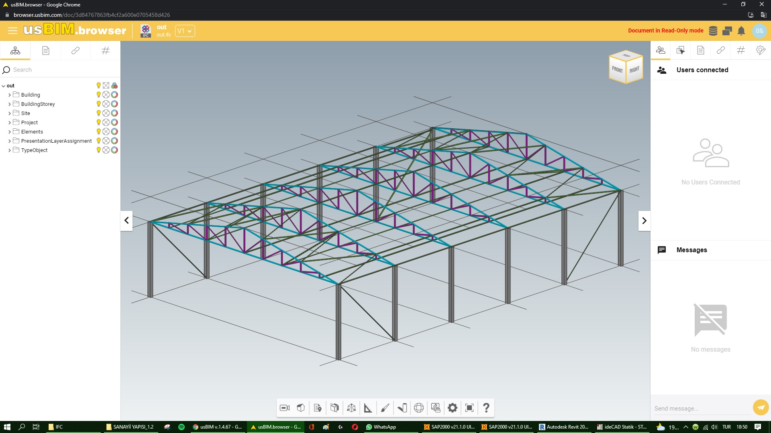Expand the Building node
Screen dimensions: 771x433
point(10,95)
